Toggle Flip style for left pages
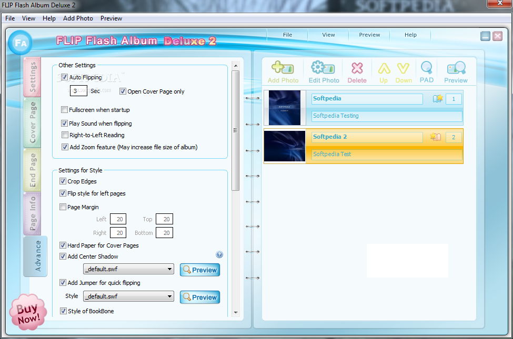 point(63,193)
